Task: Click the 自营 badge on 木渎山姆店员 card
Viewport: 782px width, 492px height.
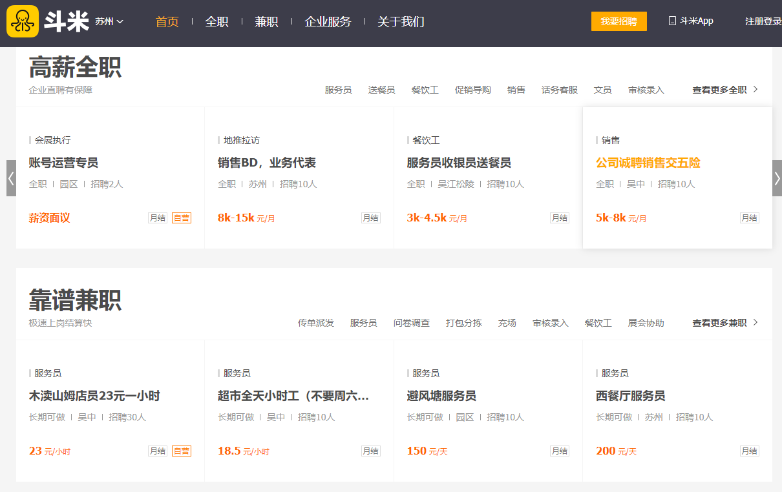Action: pos(182,451)
